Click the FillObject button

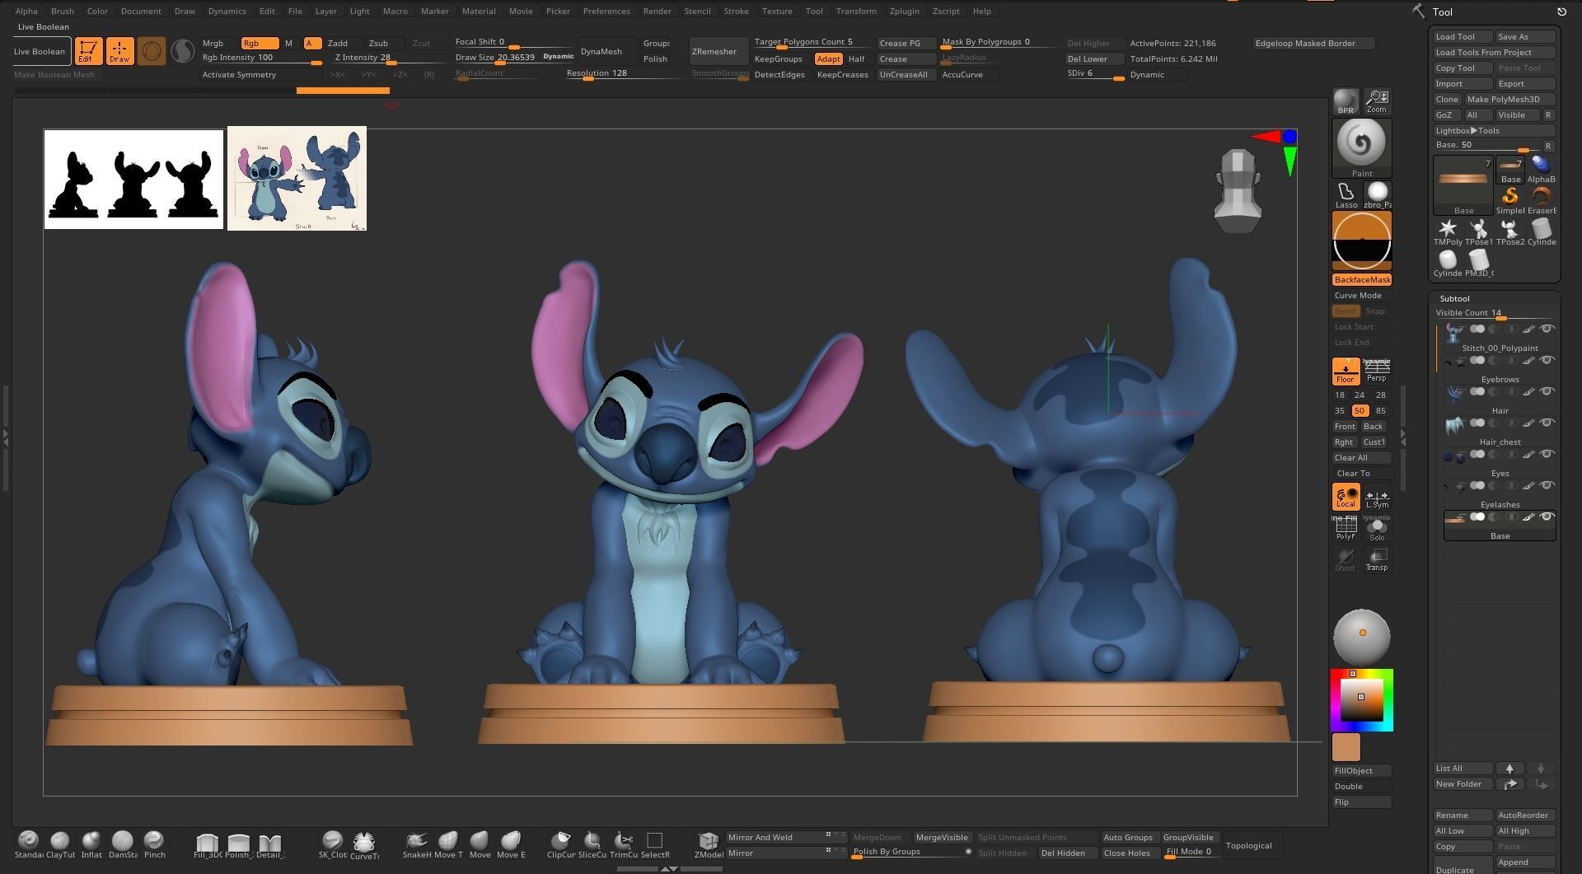pyautogui.click(x=1361, y=770)
